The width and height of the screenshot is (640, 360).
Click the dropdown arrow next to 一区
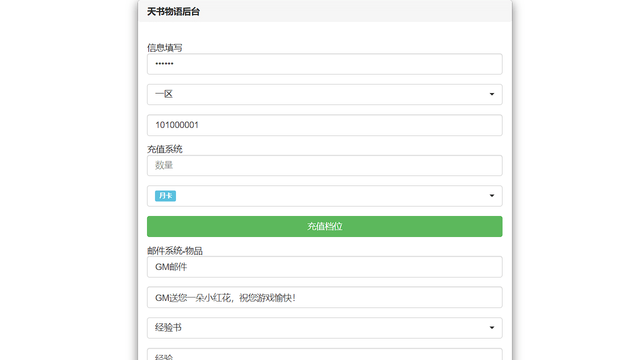coord(491,94)
